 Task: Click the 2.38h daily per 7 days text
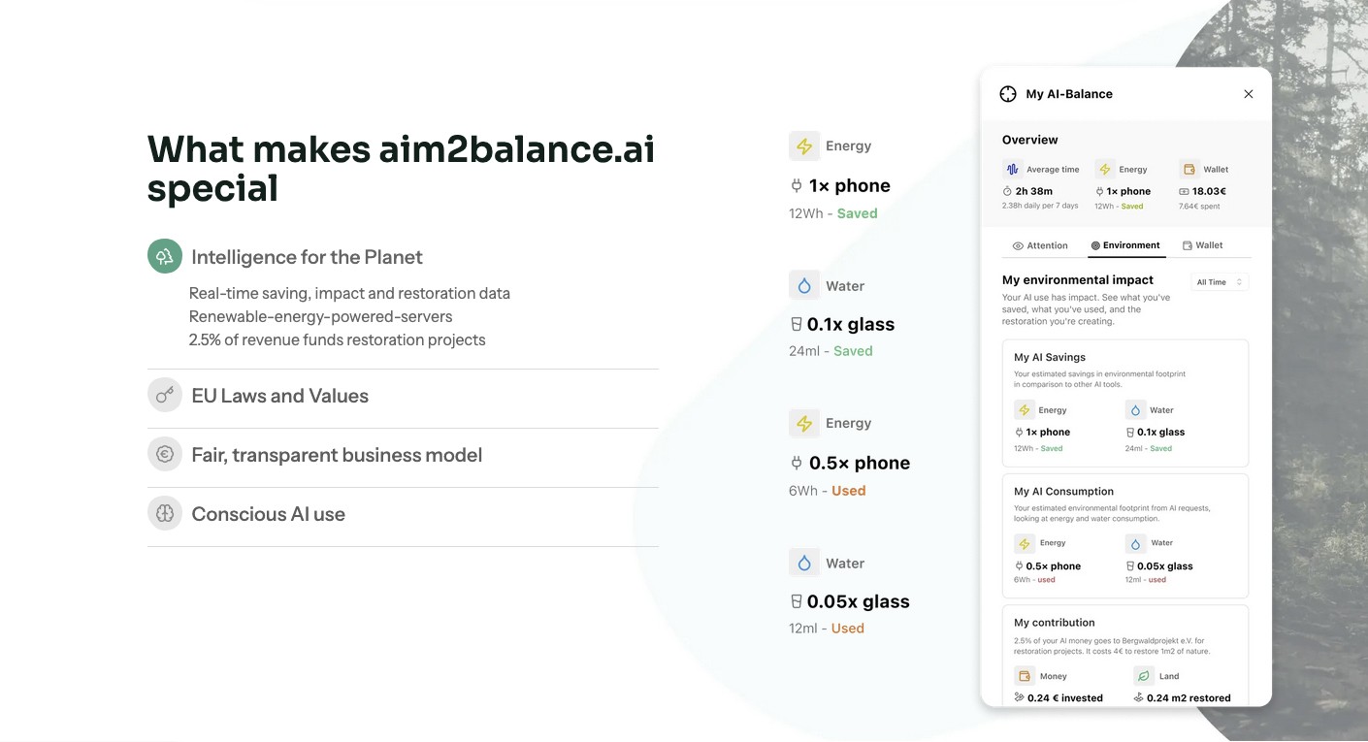coord(1040,207)
